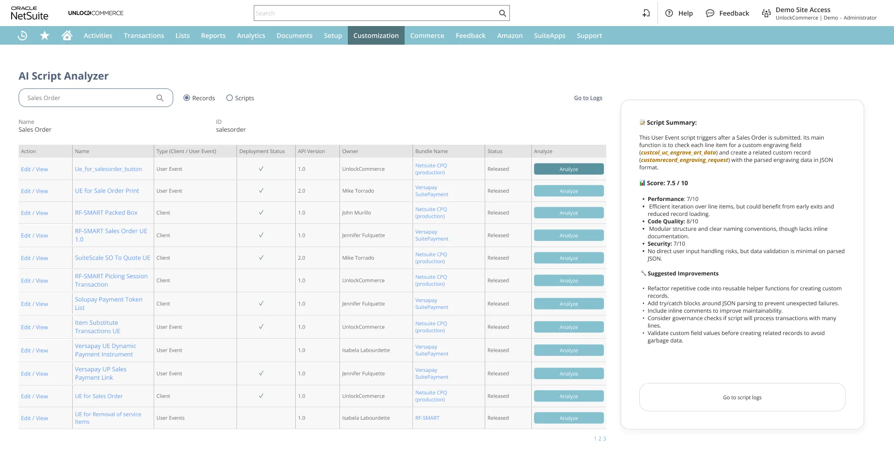Go to the Home house icon
The height and width of the screenshot is (463, 894).
67,36
